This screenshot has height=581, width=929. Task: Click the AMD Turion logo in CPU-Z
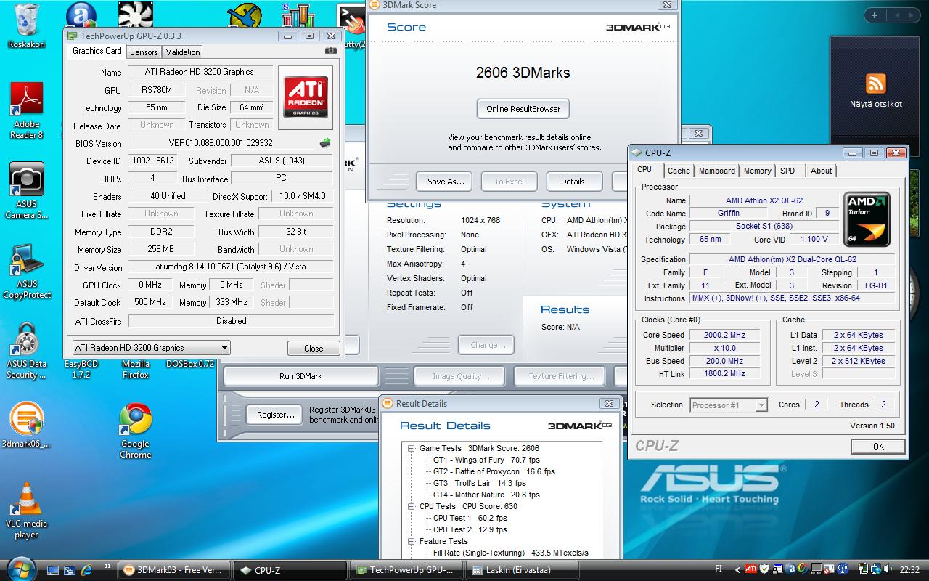[867, 219]
